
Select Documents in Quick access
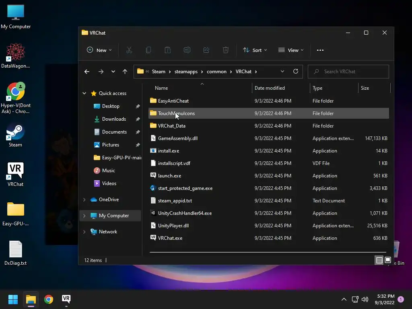click(x=114, y=132)
